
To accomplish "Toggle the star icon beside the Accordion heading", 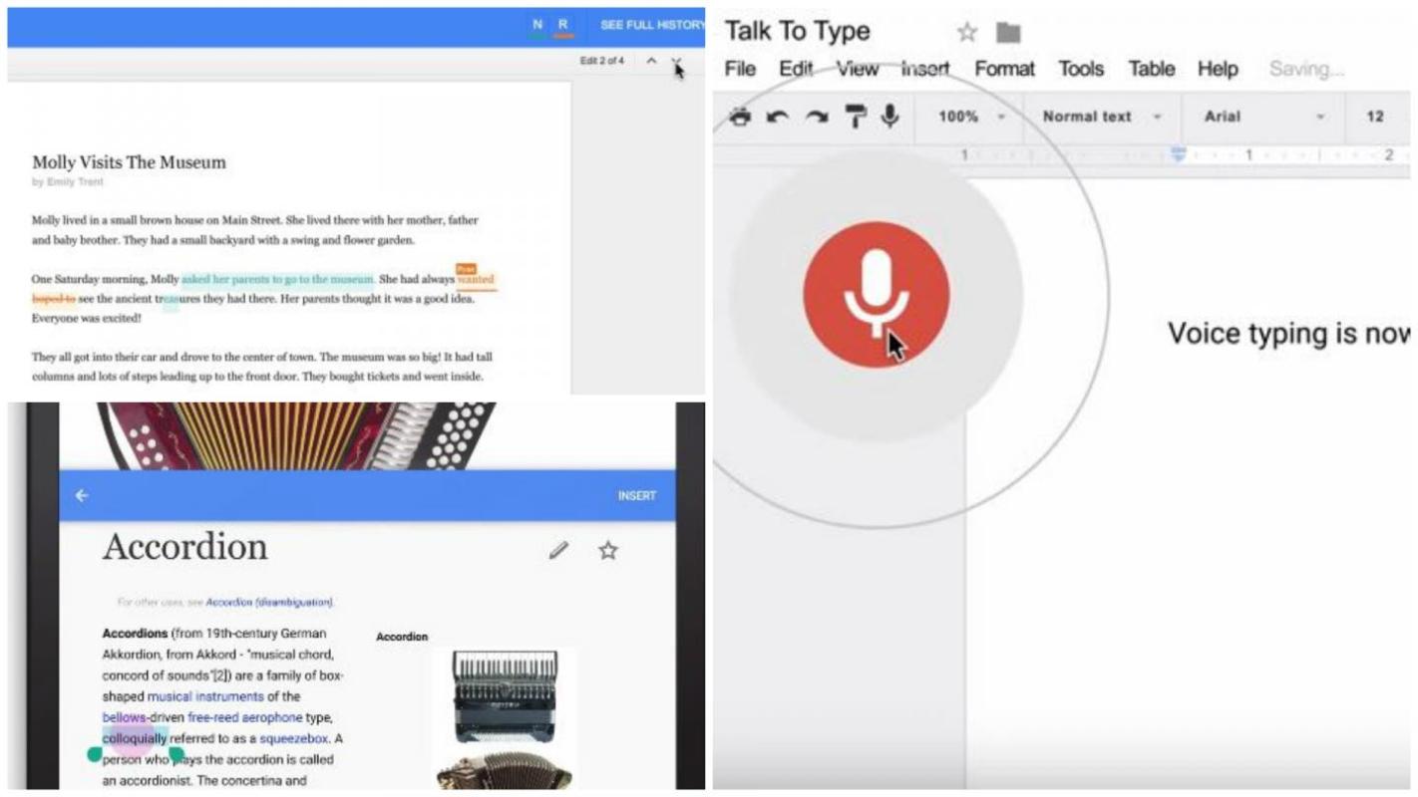I will point(607,550).
